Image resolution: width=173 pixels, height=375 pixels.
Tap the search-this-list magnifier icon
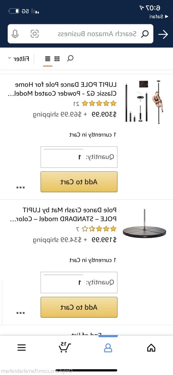point(70,58)
